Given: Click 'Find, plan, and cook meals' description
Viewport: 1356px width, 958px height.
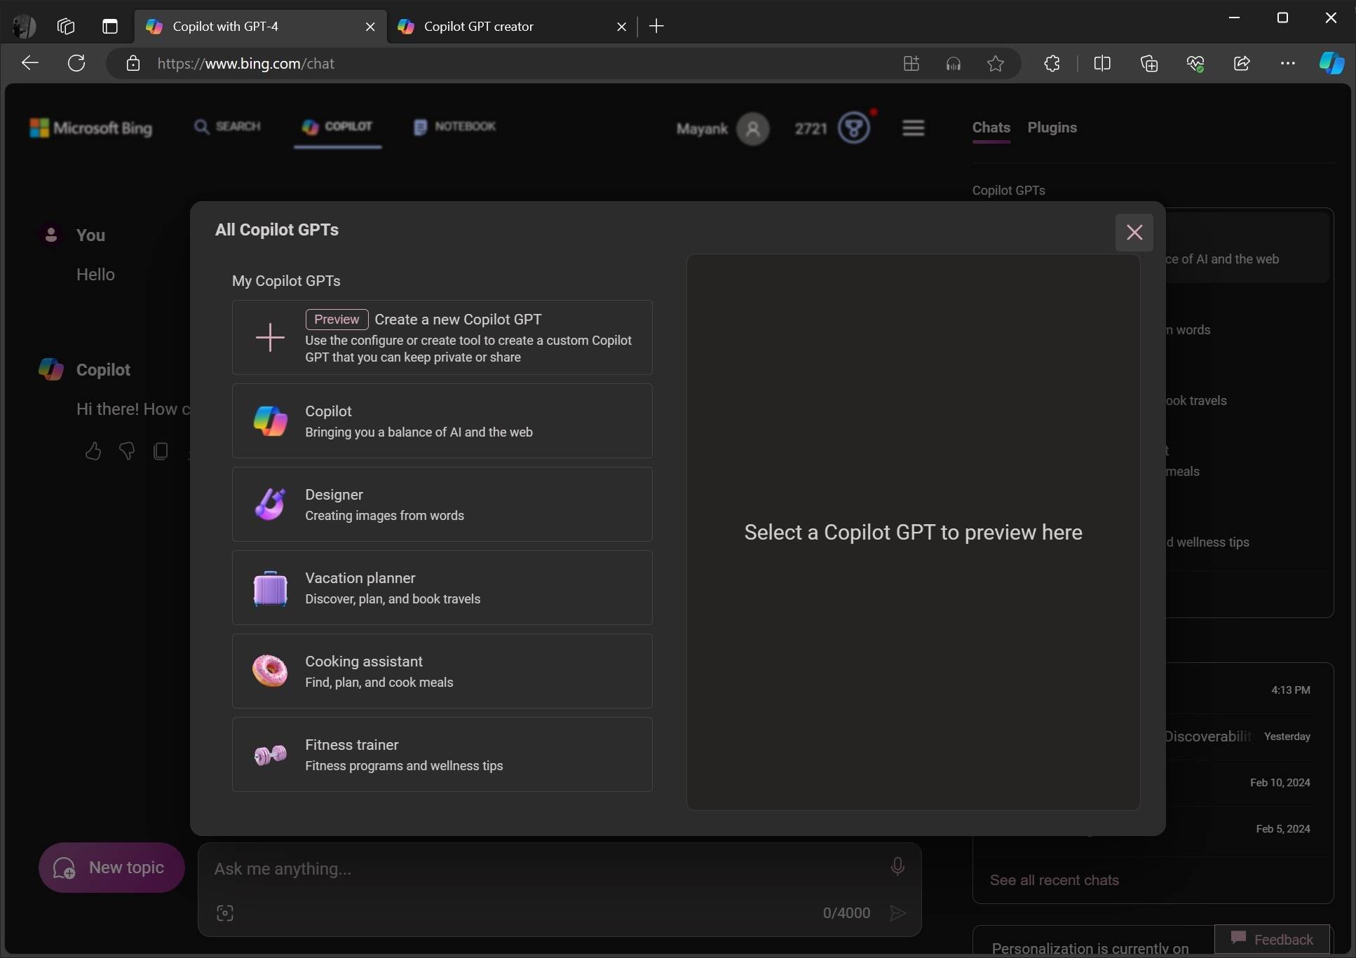Looking at the screenshot, I should (379, 683).
